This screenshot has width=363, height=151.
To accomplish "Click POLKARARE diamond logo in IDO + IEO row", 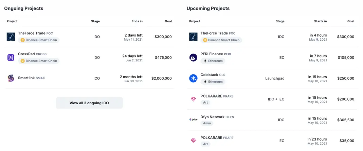I will 193,99.
